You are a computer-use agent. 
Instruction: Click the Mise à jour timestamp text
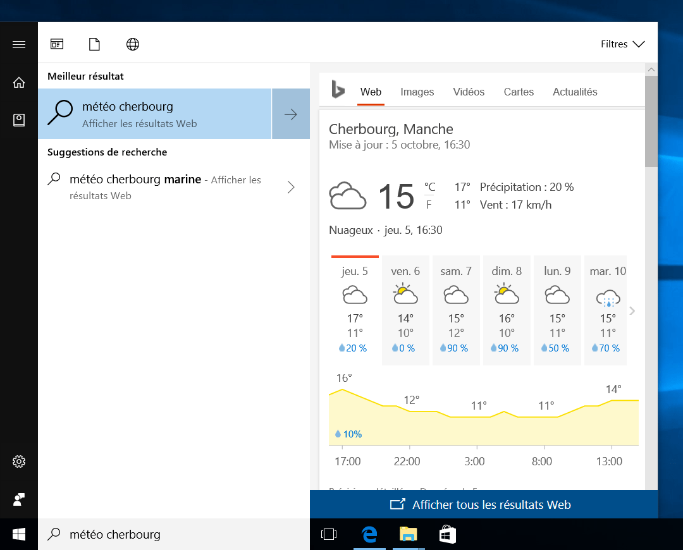[x=400, y=145]
